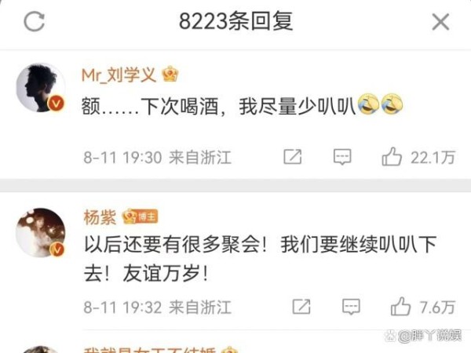The image size is (471, 353).
Task: Like 杨紫's comment with thumbs up
Action: (400, 306)
